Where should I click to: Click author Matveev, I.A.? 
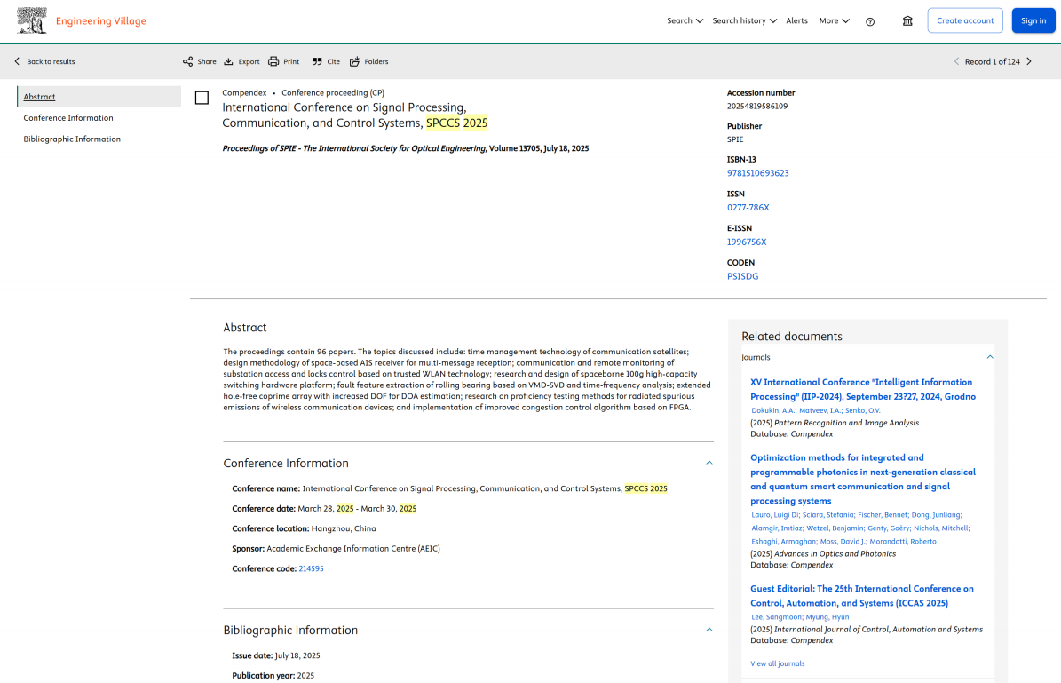tap(820, 410)
